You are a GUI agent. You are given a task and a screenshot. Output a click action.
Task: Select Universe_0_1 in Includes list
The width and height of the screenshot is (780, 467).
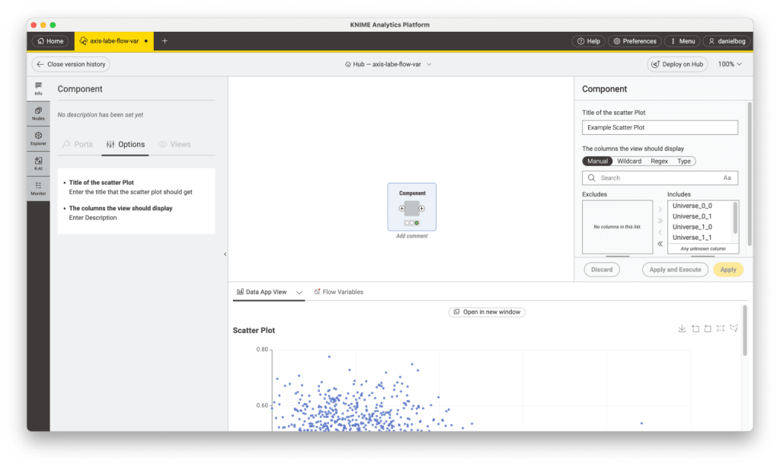pyautogui.click(x=701, y=216)
